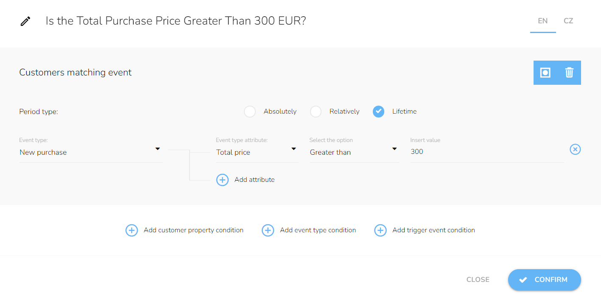601x298 pixels.
Task: Click the plus icon for Add attribute
Action: coord(222,180)
